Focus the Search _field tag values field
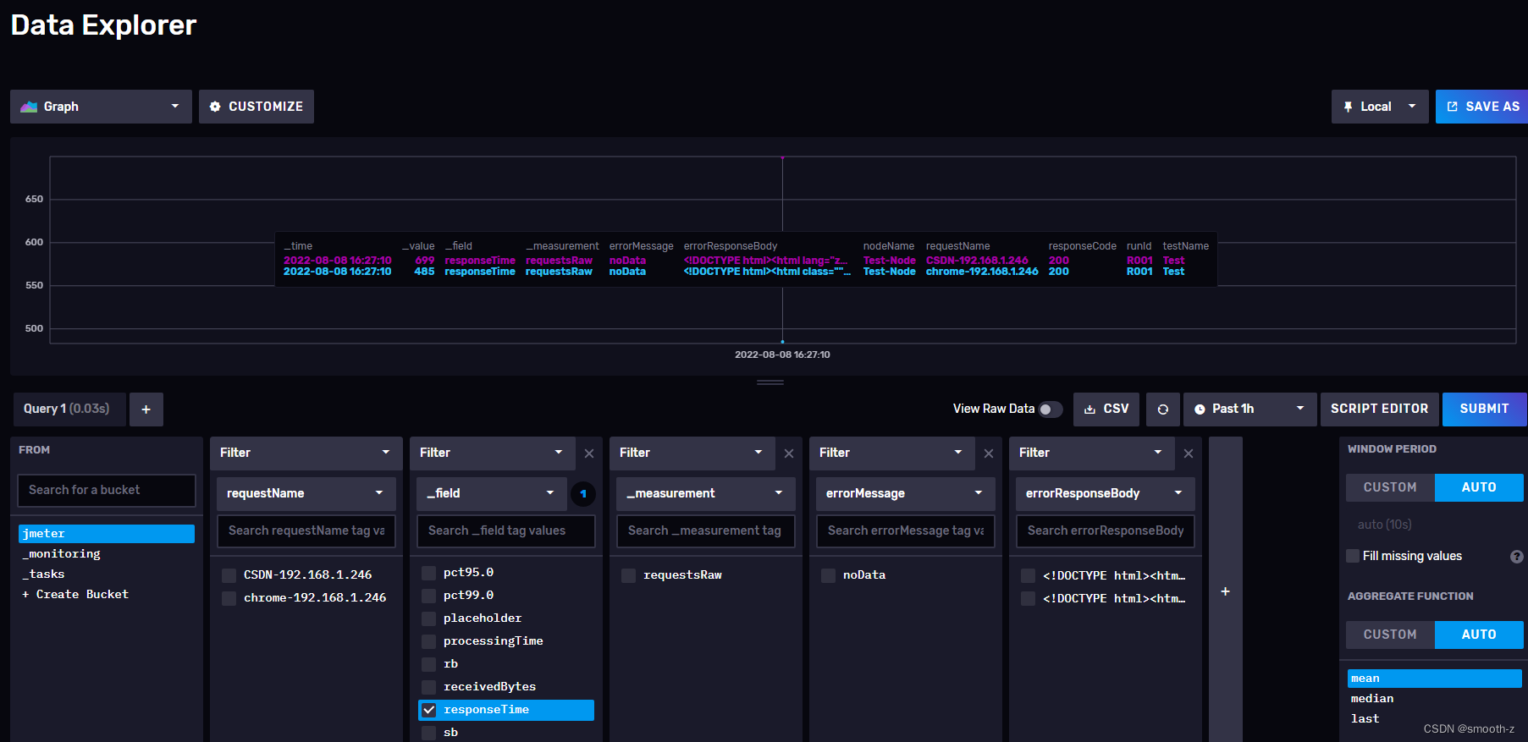The width and height of the screenshot is (1528, 742). coord(505,530)
